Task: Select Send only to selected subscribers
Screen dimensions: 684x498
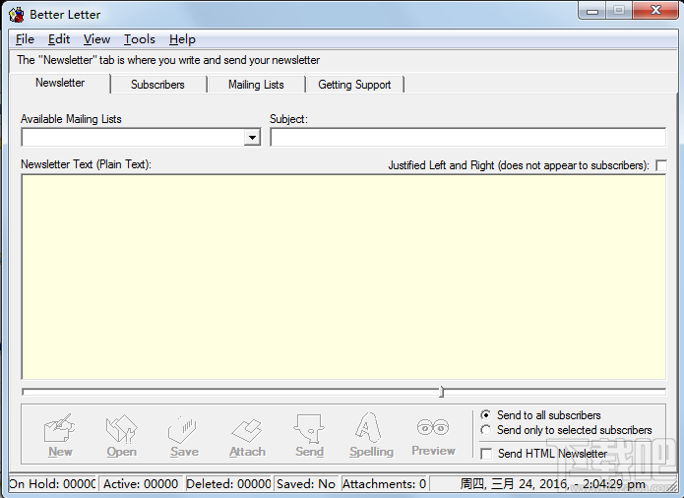Action: pyautogui.click(x=485, y=430)
